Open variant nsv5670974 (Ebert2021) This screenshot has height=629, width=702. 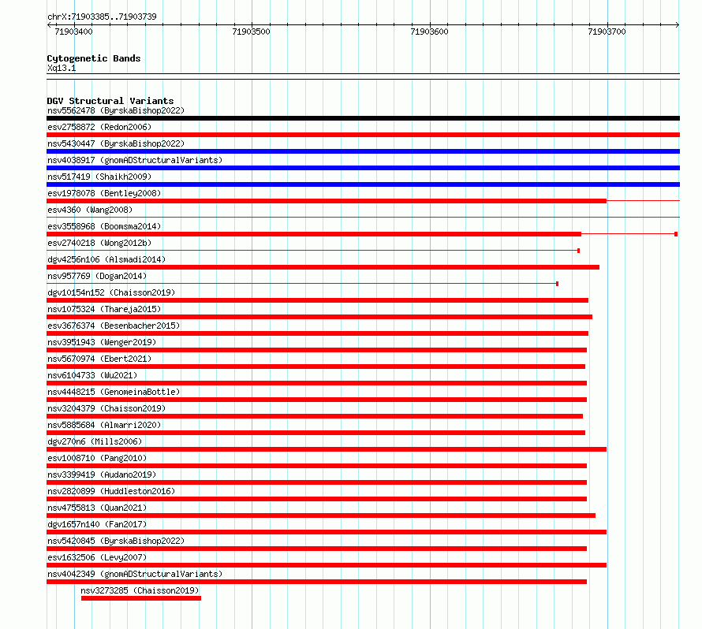(x=99, y=359)
